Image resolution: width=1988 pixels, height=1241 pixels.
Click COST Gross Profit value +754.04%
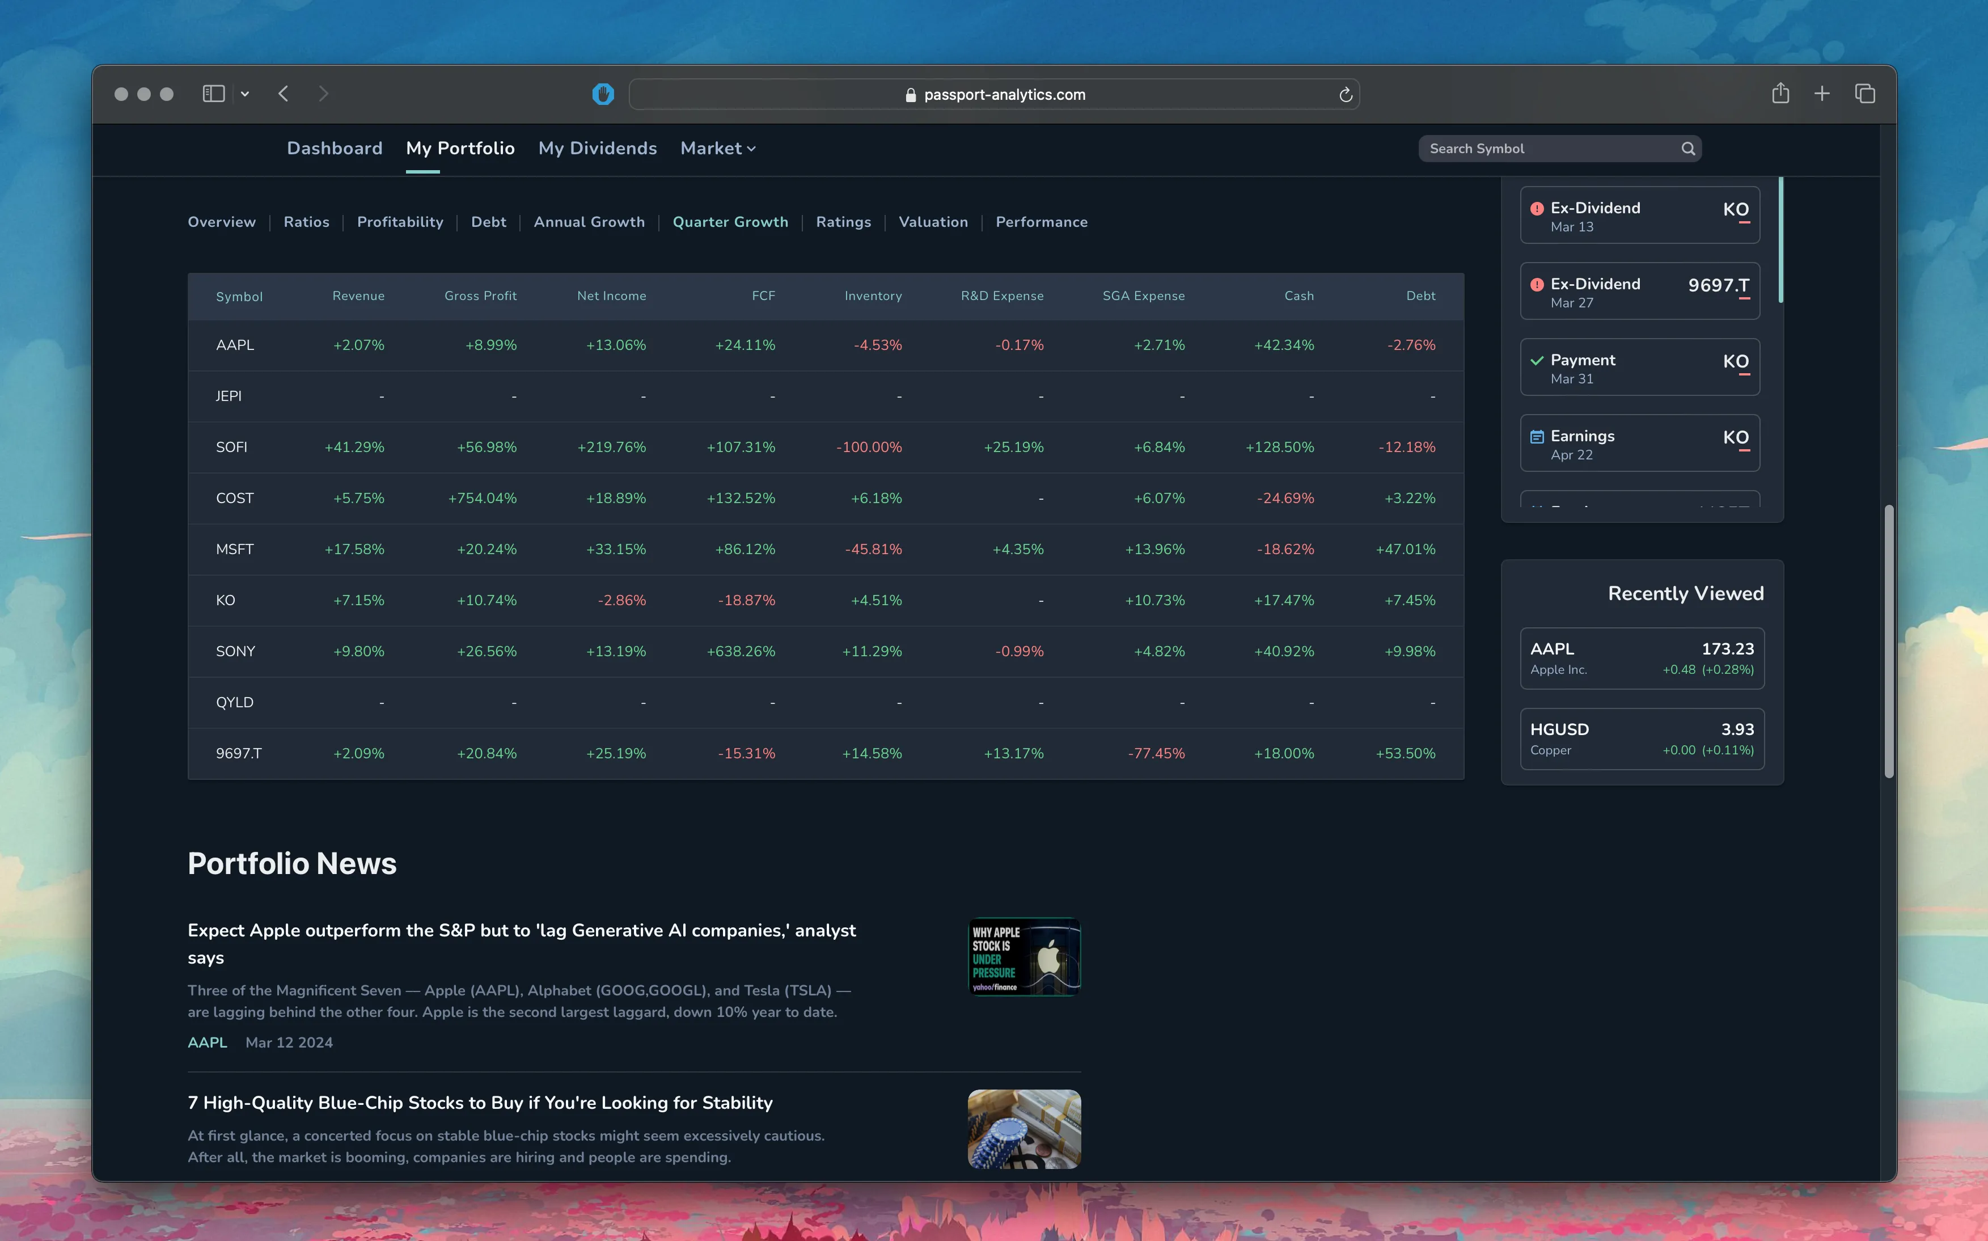point(481,498)
